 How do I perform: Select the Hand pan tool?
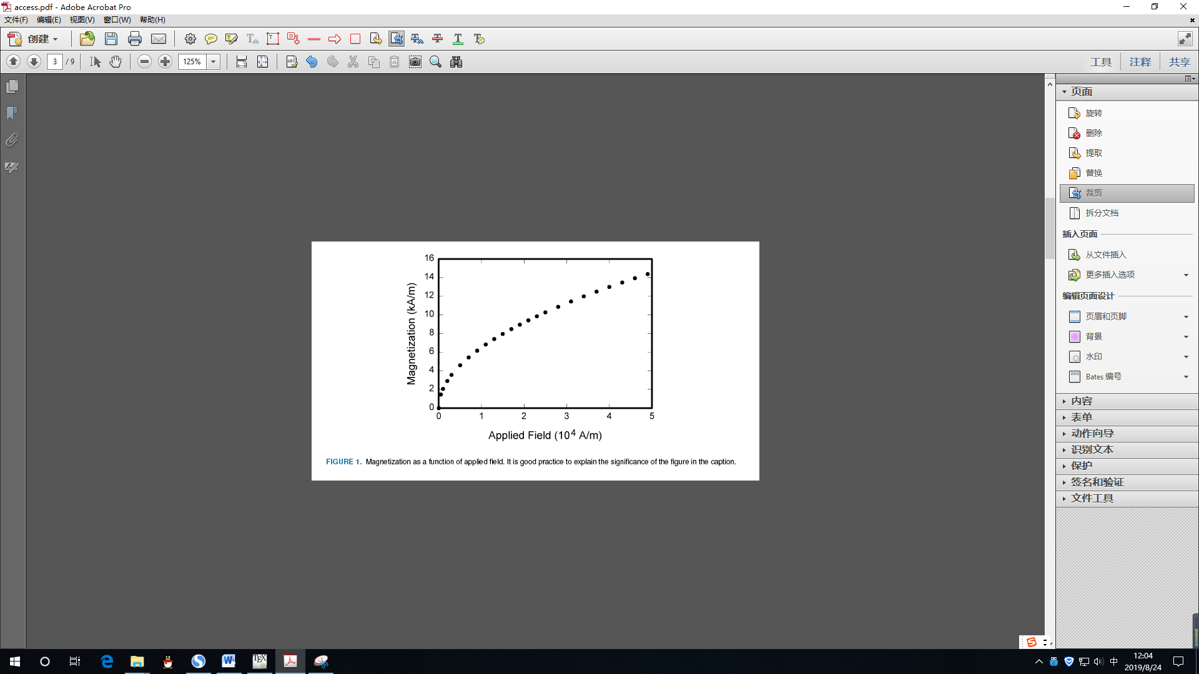point(116,62)
